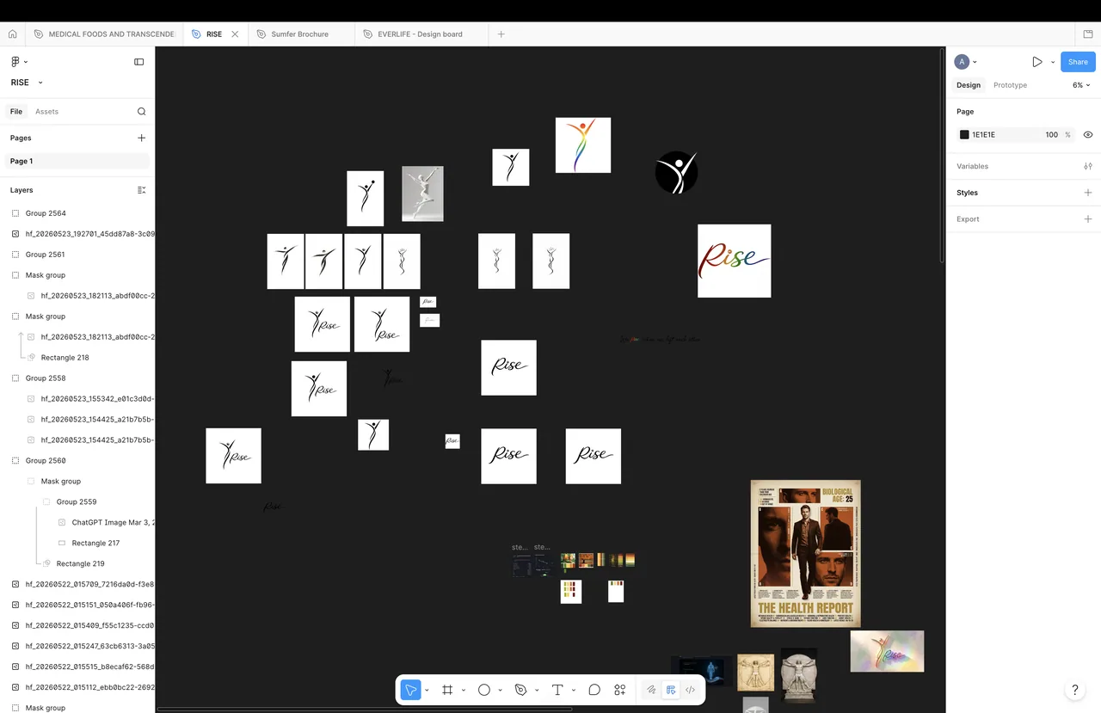Select the Ellipse shape tool
1101x713 pixels.
(x=484, y=690)
